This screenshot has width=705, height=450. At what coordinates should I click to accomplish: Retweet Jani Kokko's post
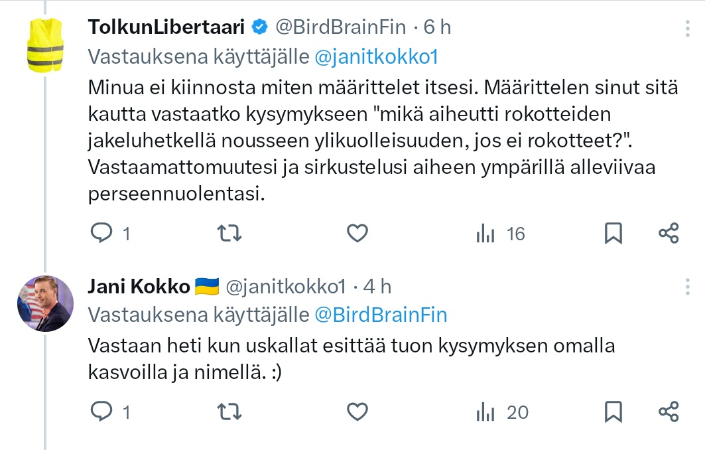coord(229,412)
